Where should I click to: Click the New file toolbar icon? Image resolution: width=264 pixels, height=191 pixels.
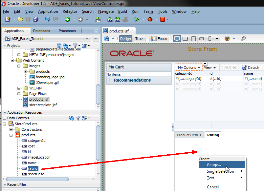pyautogui.click(x=8, y=19)
